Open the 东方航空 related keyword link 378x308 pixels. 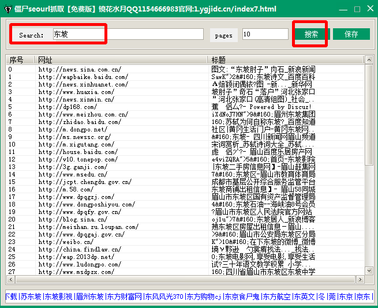276,296
